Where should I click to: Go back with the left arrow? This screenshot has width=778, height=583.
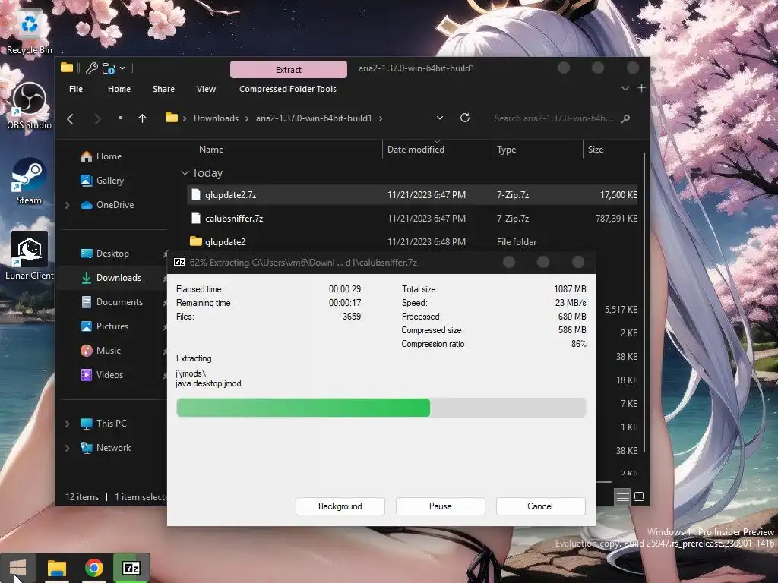[71, 118]
